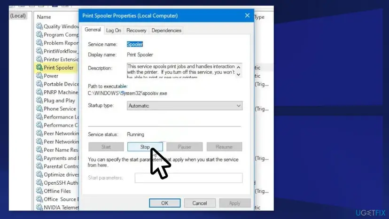Image resolution: width=389 pixels, height=219 pixels.
Task: Select the PNRP Machine service row
Action: [x=56, y=92]
